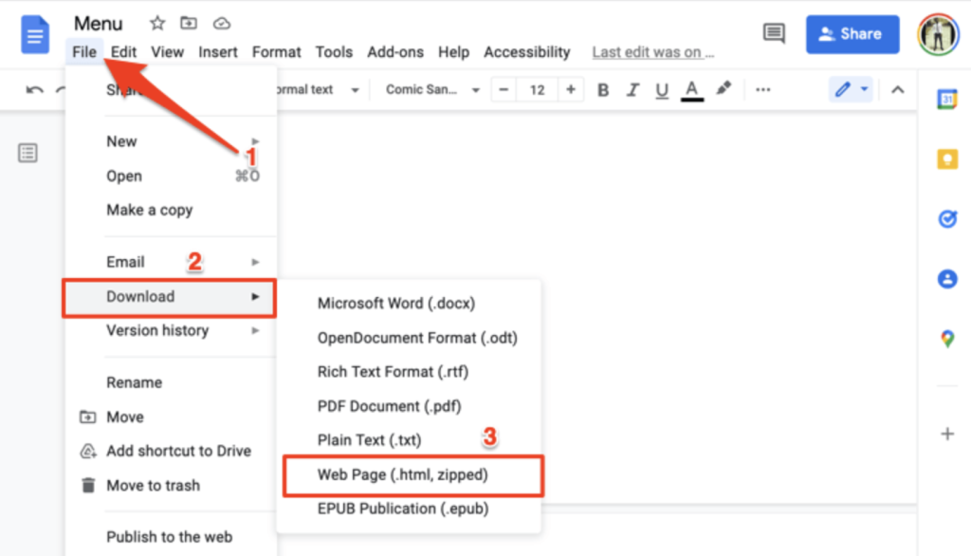The image size is (971, 556).
Task: Click the Move folder icon
Action: pyautogui.click(x=88, y=417)
